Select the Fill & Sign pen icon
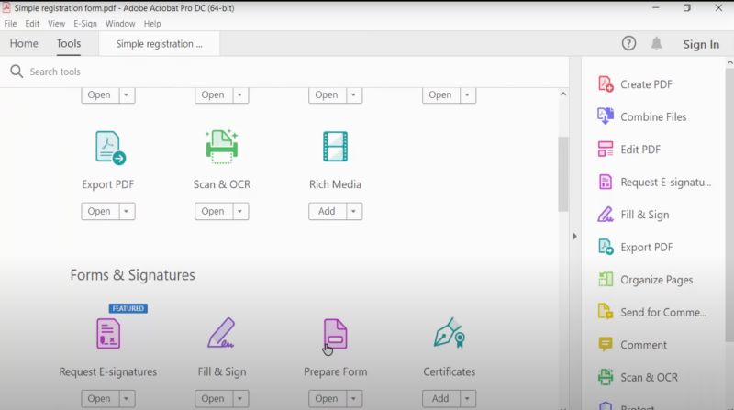The height and width of the screenshot is (410, 734). [x=221, y=334]
